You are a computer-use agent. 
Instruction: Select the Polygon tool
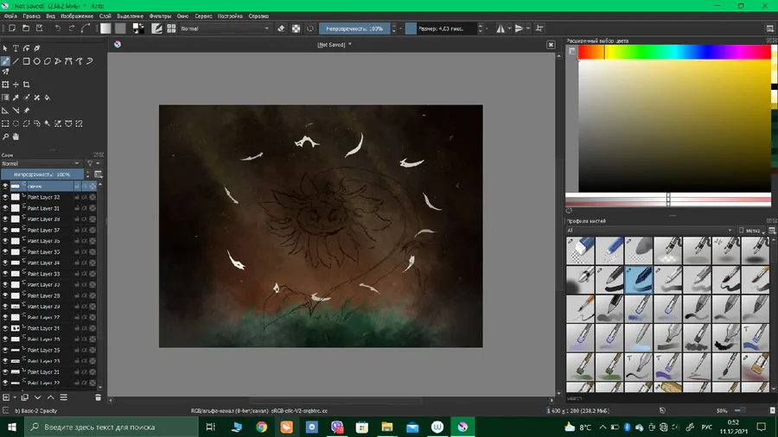click(x=48, y=61)
